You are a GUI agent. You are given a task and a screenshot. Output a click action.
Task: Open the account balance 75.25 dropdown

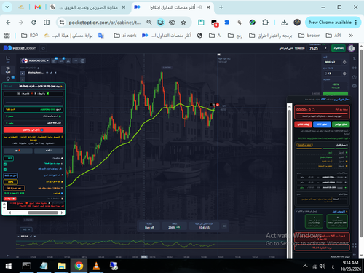pyautogui.click(x=318, y=48)
